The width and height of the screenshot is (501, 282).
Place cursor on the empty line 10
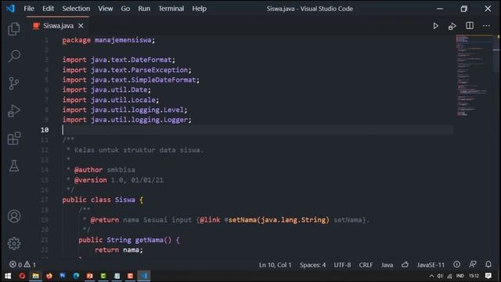click(x=258, y=130)
